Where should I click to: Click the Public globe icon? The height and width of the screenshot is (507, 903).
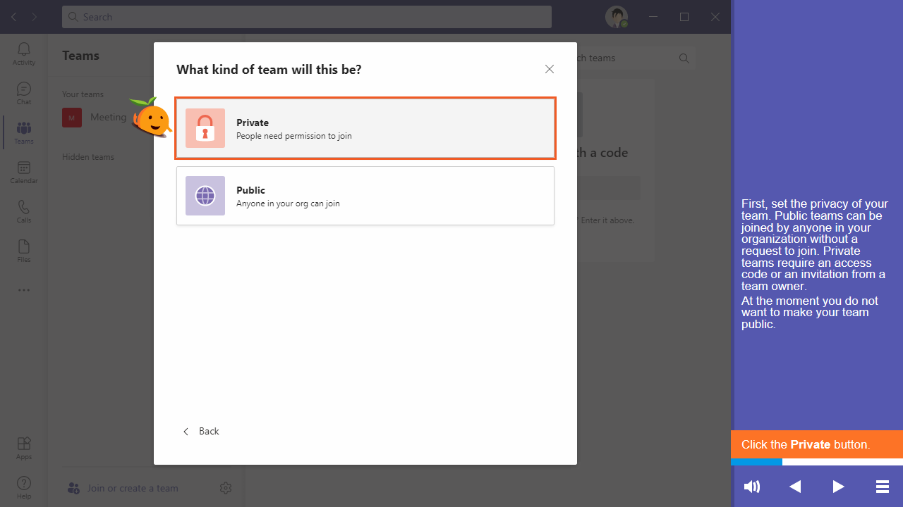(x=205, y=196)
